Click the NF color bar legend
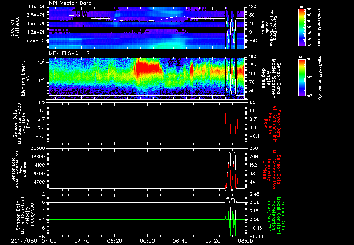This screenshot has width=354, height=245. click(x=302, y=27)
